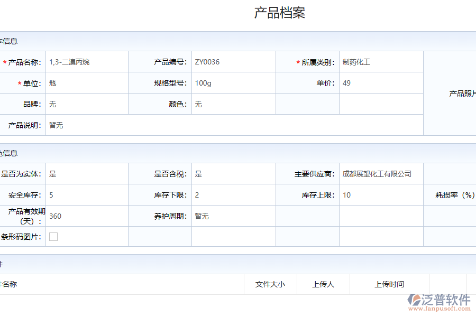This screenshot has height=317, width=476.
Task: Click the 上传时间 column header
Action: (x=389, y=284)
